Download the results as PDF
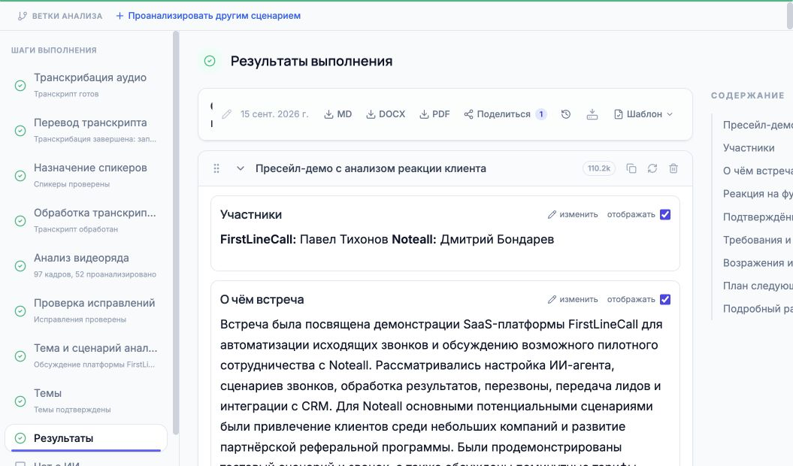Screen dimensions: 793x466 [434, 114]
